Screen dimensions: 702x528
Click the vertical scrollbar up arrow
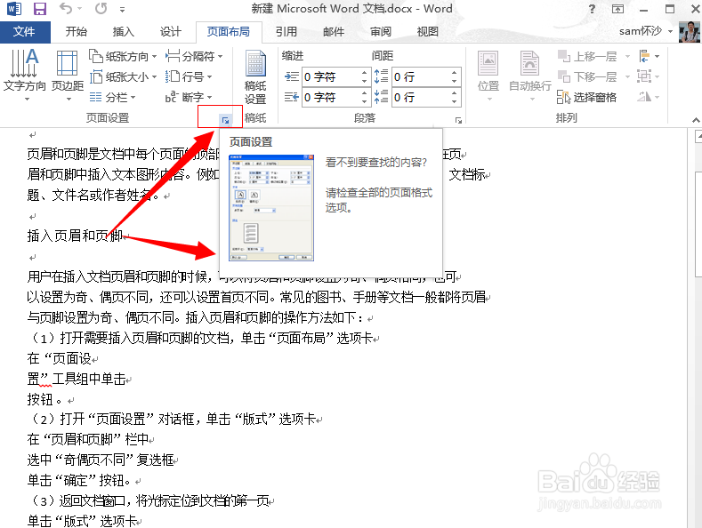(698, 137)
